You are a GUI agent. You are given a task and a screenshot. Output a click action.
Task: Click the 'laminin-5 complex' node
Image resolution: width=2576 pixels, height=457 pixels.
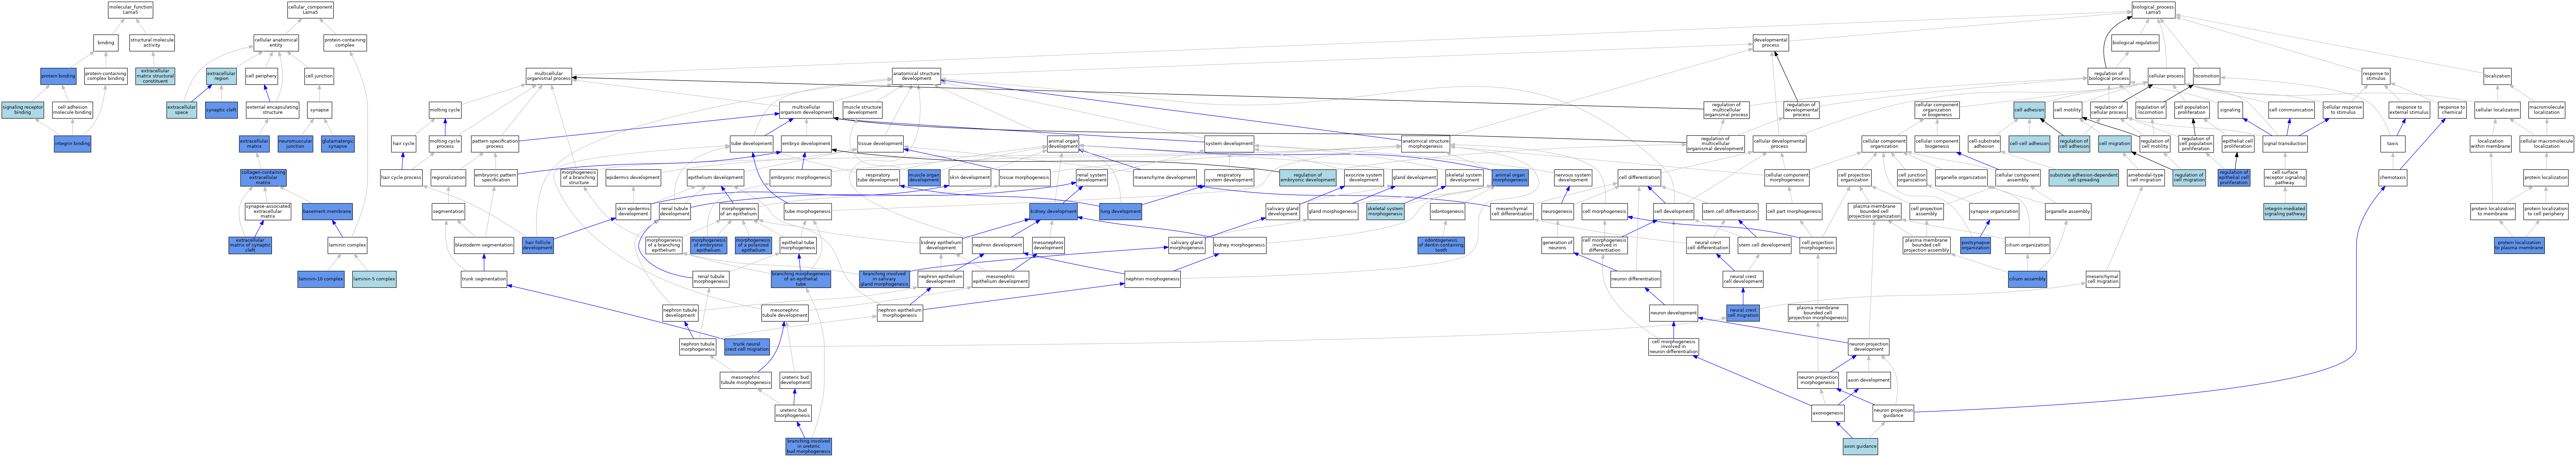tap(374, 279)
